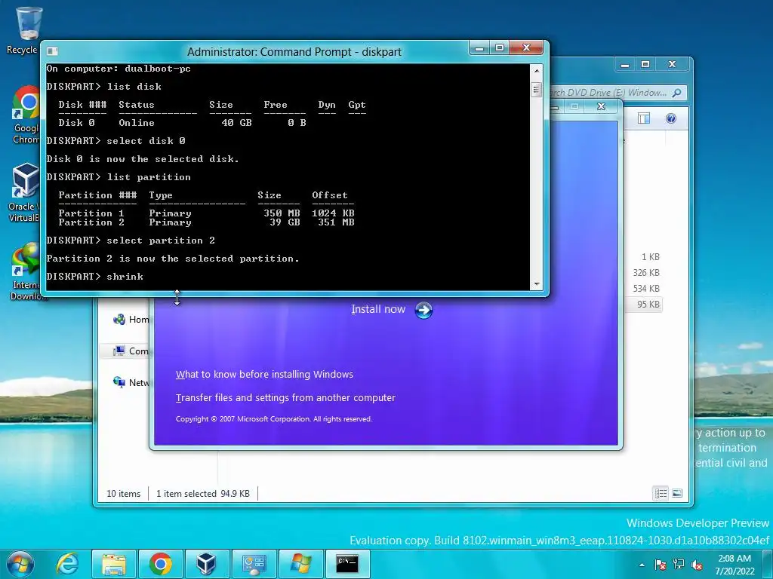Launch Internet Explorer from the taskbar
The image size is (773, 579).
(66, 564)
